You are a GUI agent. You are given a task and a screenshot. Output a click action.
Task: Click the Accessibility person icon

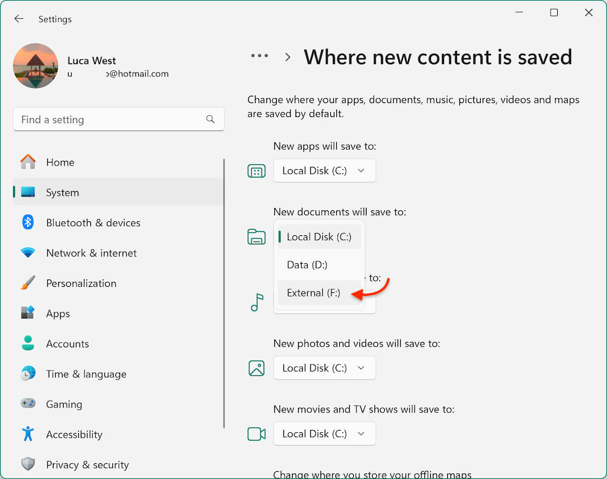coord(27,434)
